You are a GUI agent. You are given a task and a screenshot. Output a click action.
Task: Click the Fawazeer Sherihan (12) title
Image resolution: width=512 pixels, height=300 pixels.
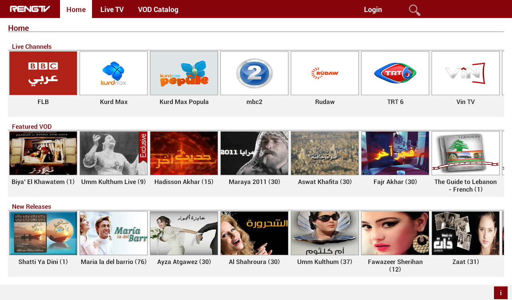click(395, 266)
